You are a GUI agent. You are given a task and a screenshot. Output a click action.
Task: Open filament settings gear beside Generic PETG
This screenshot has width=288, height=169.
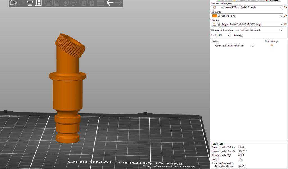point(285,16)
